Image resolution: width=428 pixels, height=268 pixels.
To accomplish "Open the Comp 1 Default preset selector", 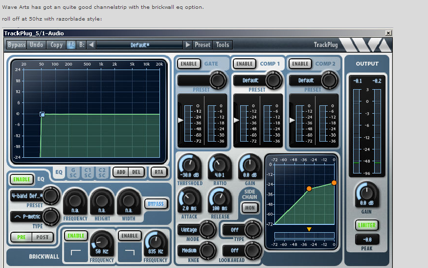I will [250, 80].
